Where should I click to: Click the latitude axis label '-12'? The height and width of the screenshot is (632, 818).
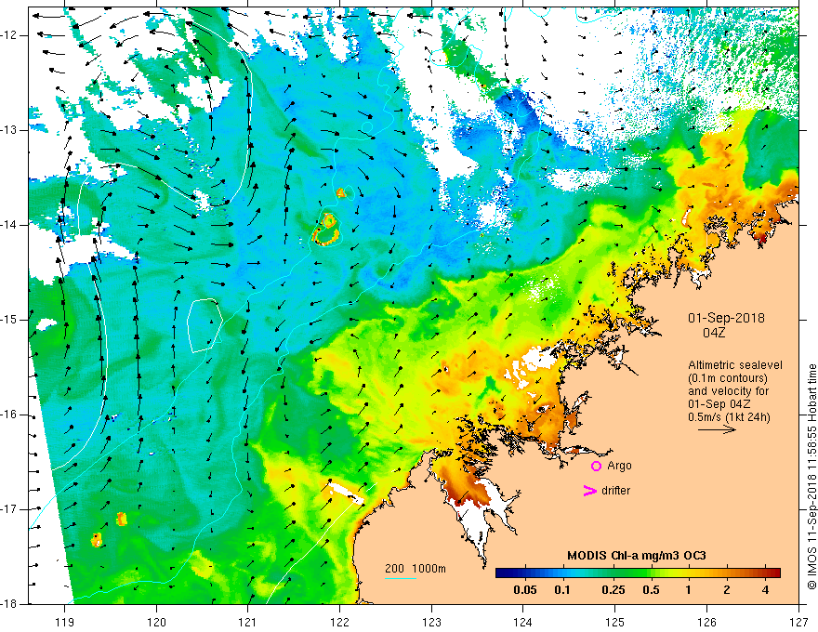point(9,35)
